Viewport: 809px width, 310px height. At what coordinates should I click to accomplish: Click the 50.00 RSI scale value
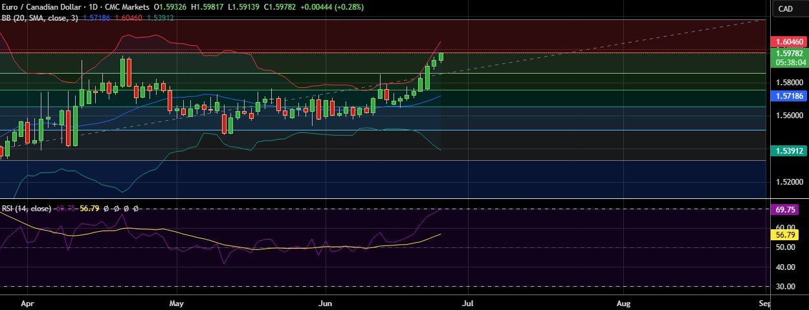pyautogui.click(x=786, y=247)
